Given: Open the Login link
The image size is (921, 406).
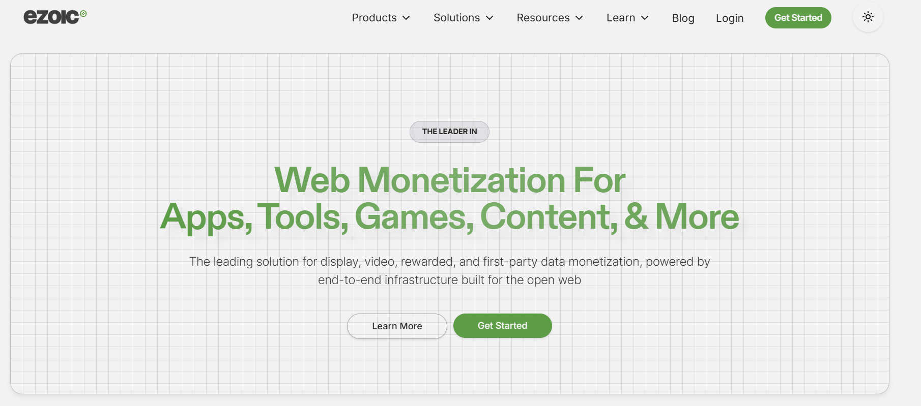Looking at the screenshot, I should click(730, 18).
